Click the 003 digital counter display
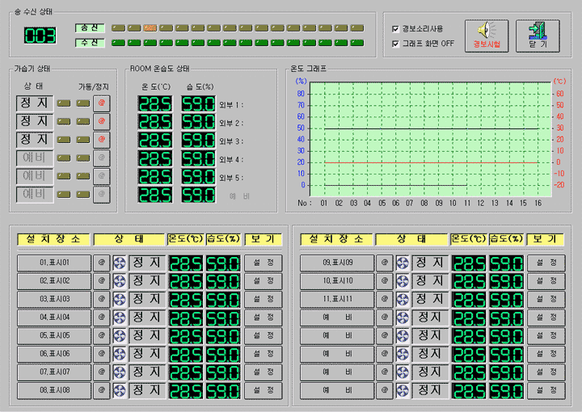The image size is (582, 412). [x=40, y=36]
